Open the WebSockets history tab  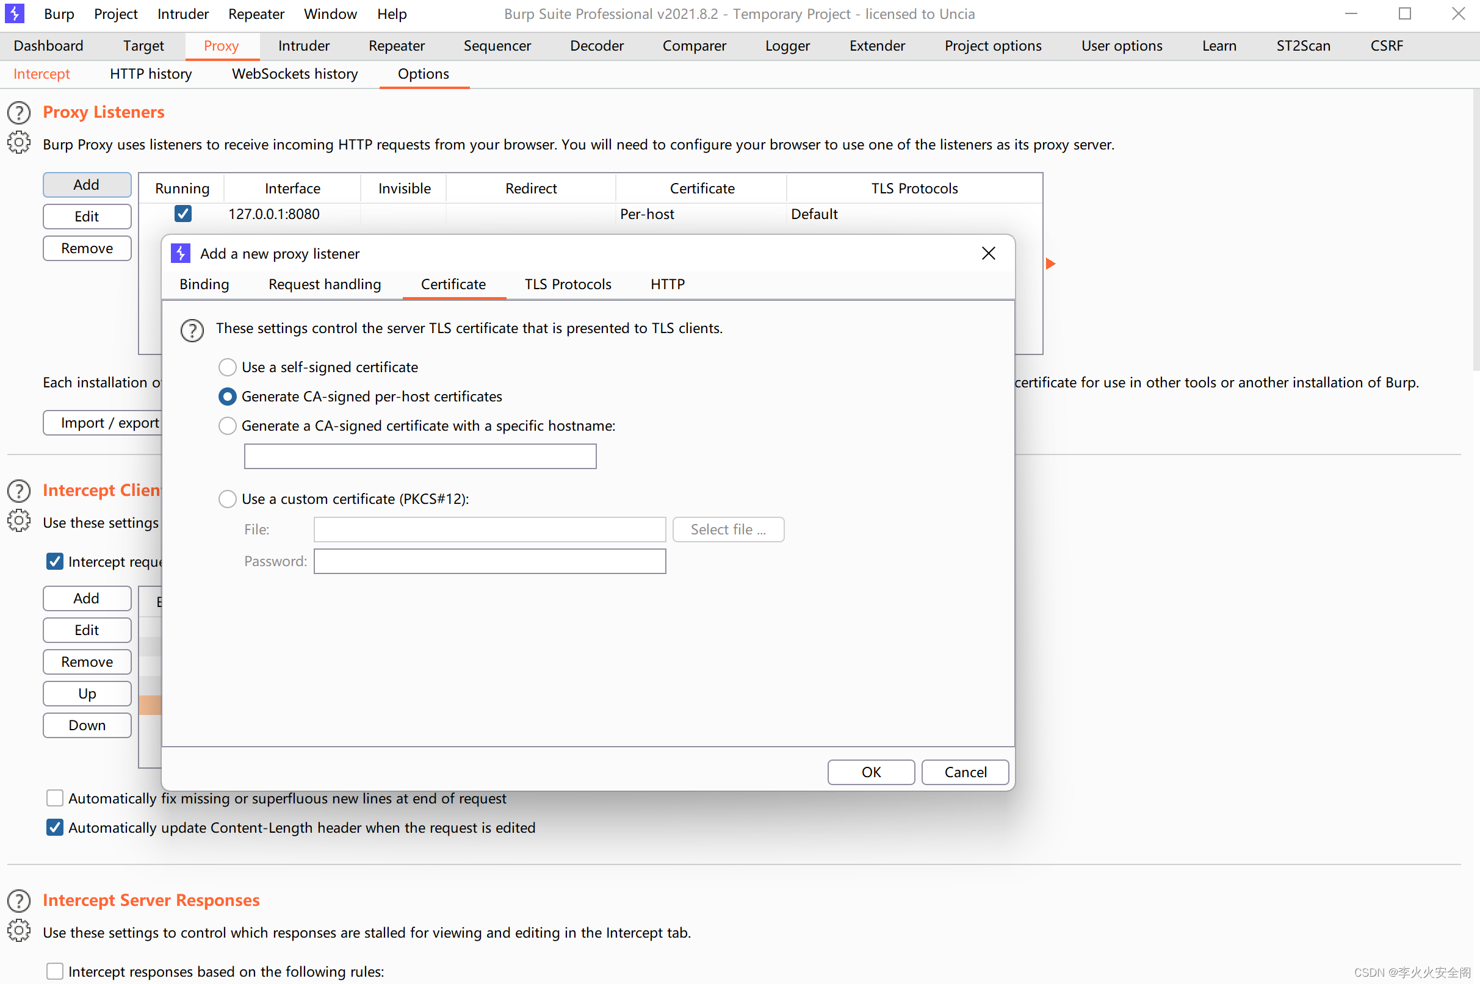[294, 74]
